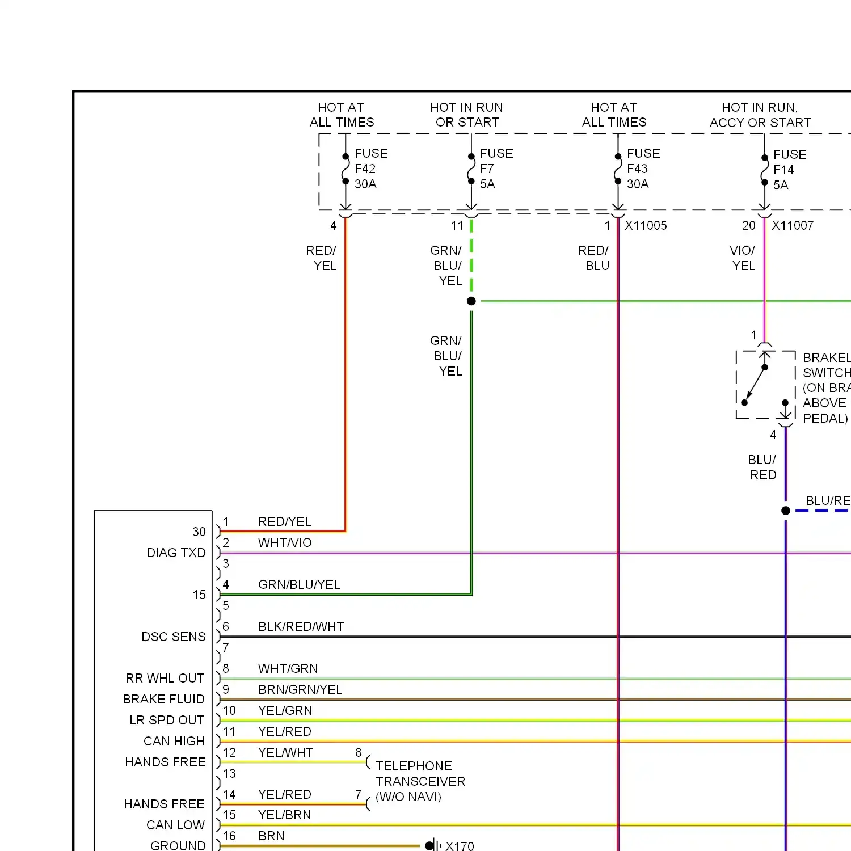Select the HOT IN RUN OR START heading
Screen dimensions: 851x851
tap(467, 115)
